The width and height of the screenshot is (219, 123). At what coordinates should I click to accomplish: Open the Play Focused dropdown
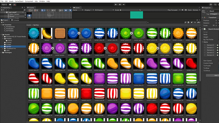coord(174,10)
